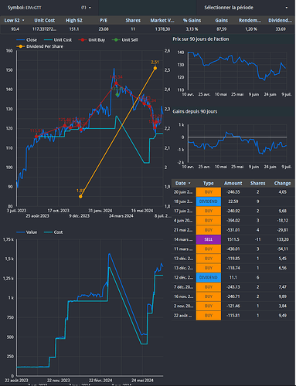The width and height of the screenshot is (296, 386).
Task: Sort summary table by Unit Cost header
Action: pyautogui.click(x=45, y=20)
